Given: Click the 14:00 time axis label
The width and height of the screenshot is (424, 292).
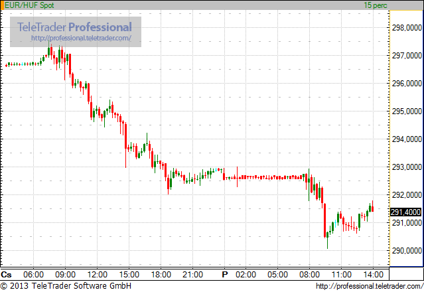Looking at the screenshot, I should click(x=373, y=275).
